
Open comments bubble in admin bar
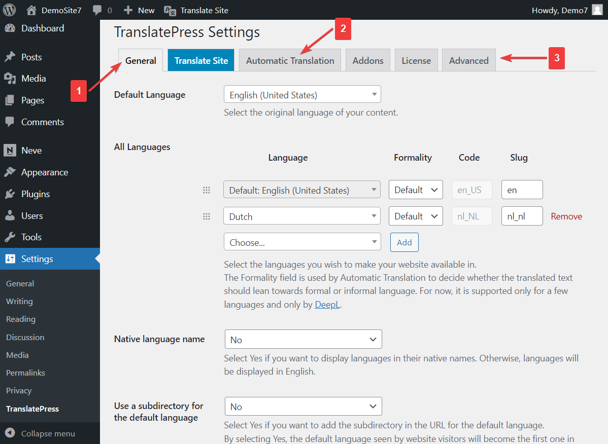pos(97,10)
